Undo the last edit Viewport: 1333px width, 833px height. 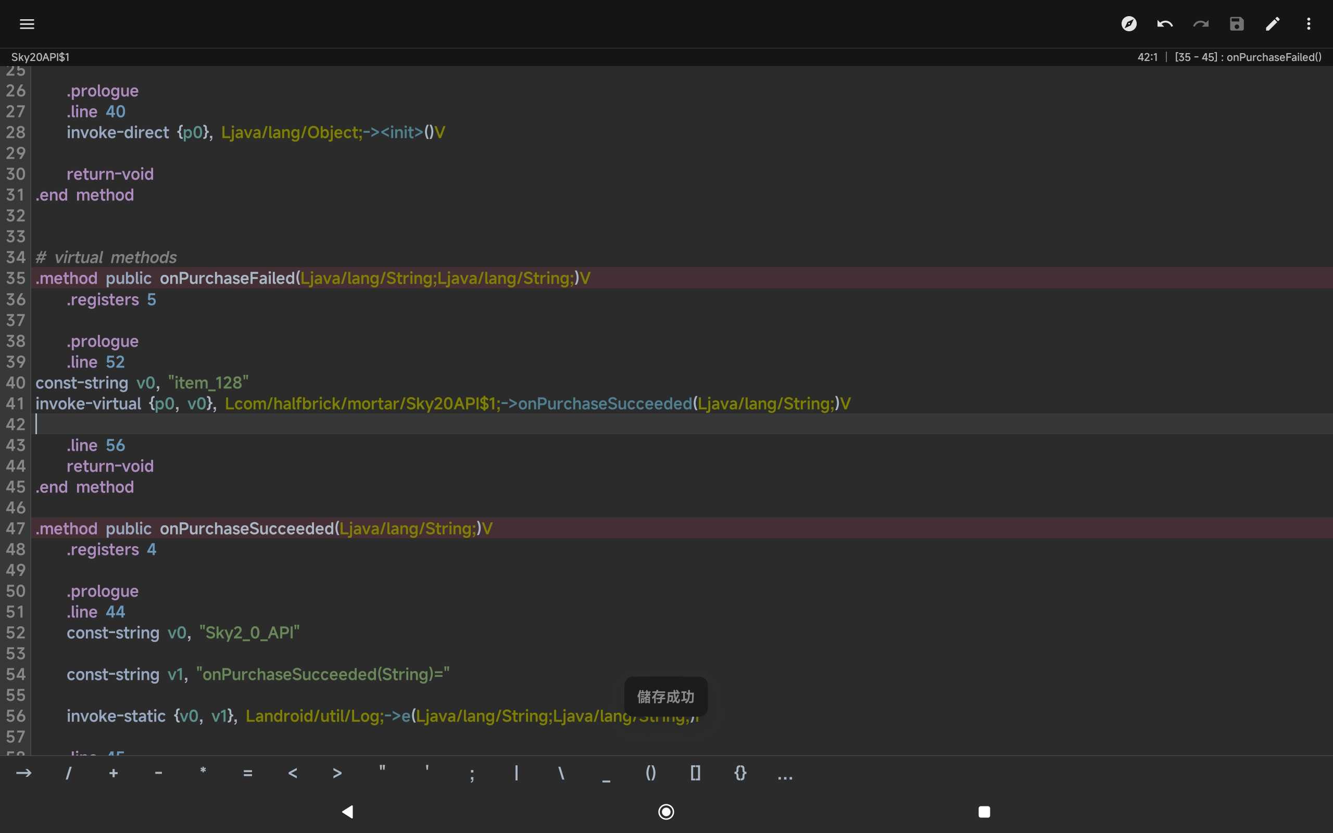[x=1164, y=24]
